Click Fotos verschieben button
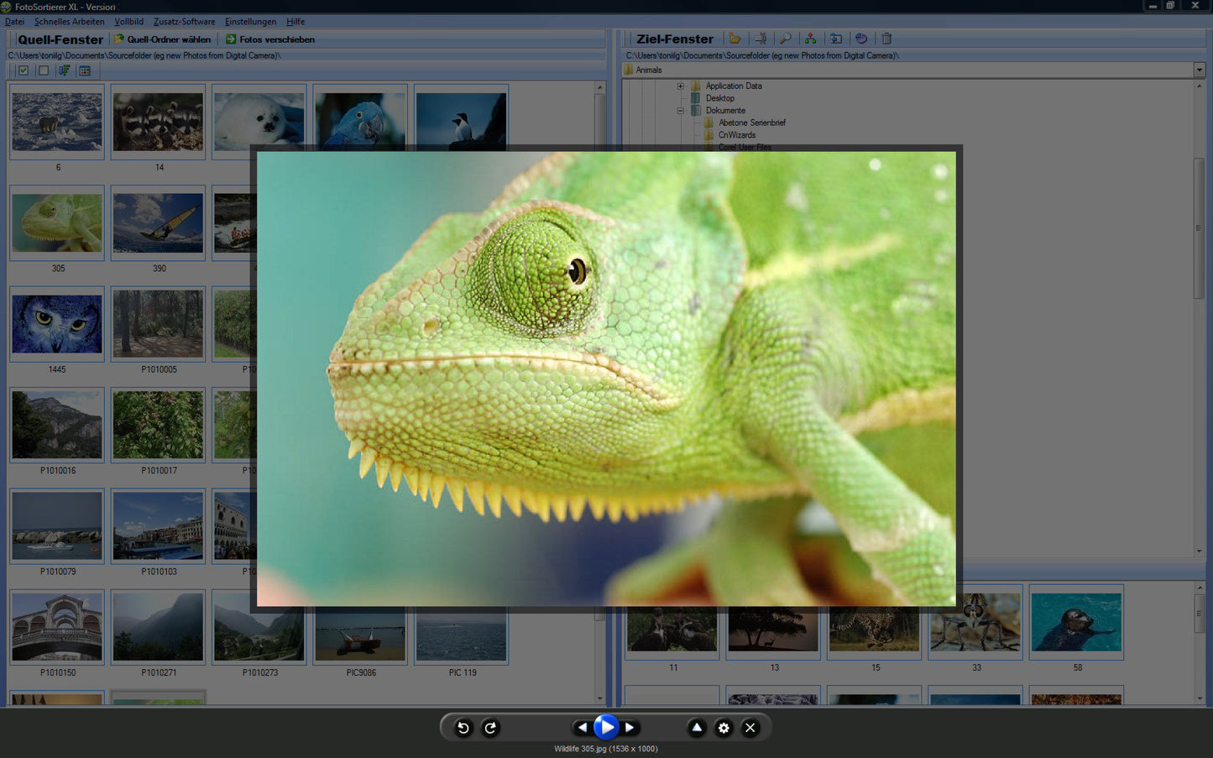Viewport: 1213px width, 758px height. pos(270,39)
